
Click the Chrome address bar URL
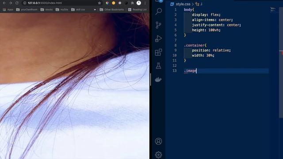click(45, 3)
